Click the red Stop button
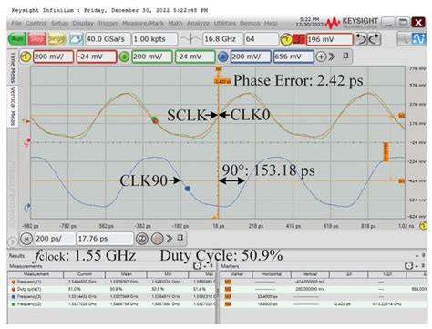The height and width of the screenshot is (329, 432). click(36, 39)
